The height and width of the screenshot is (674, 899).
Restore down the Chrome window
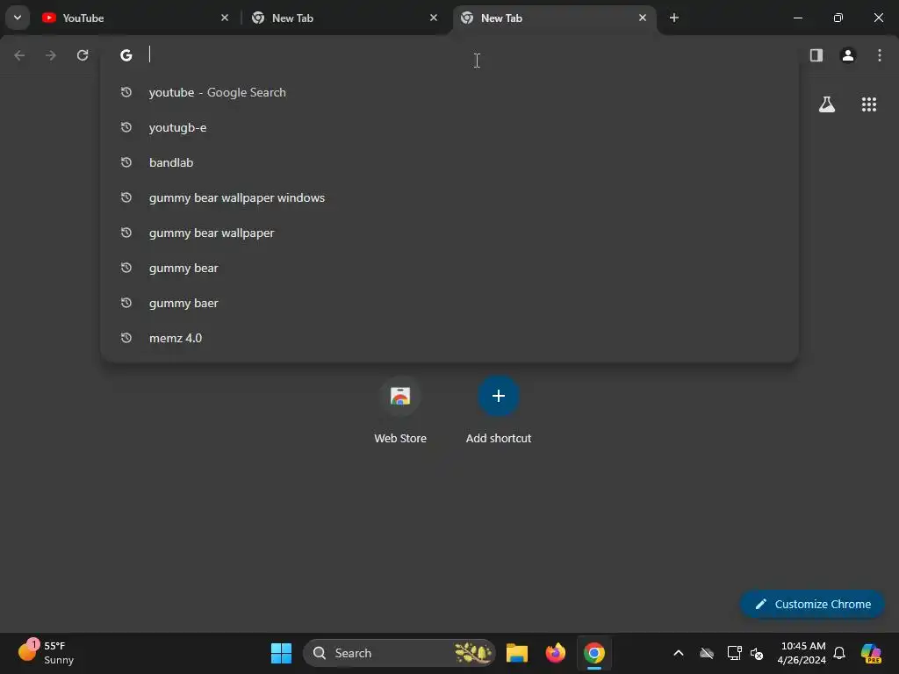pos(838,18)
